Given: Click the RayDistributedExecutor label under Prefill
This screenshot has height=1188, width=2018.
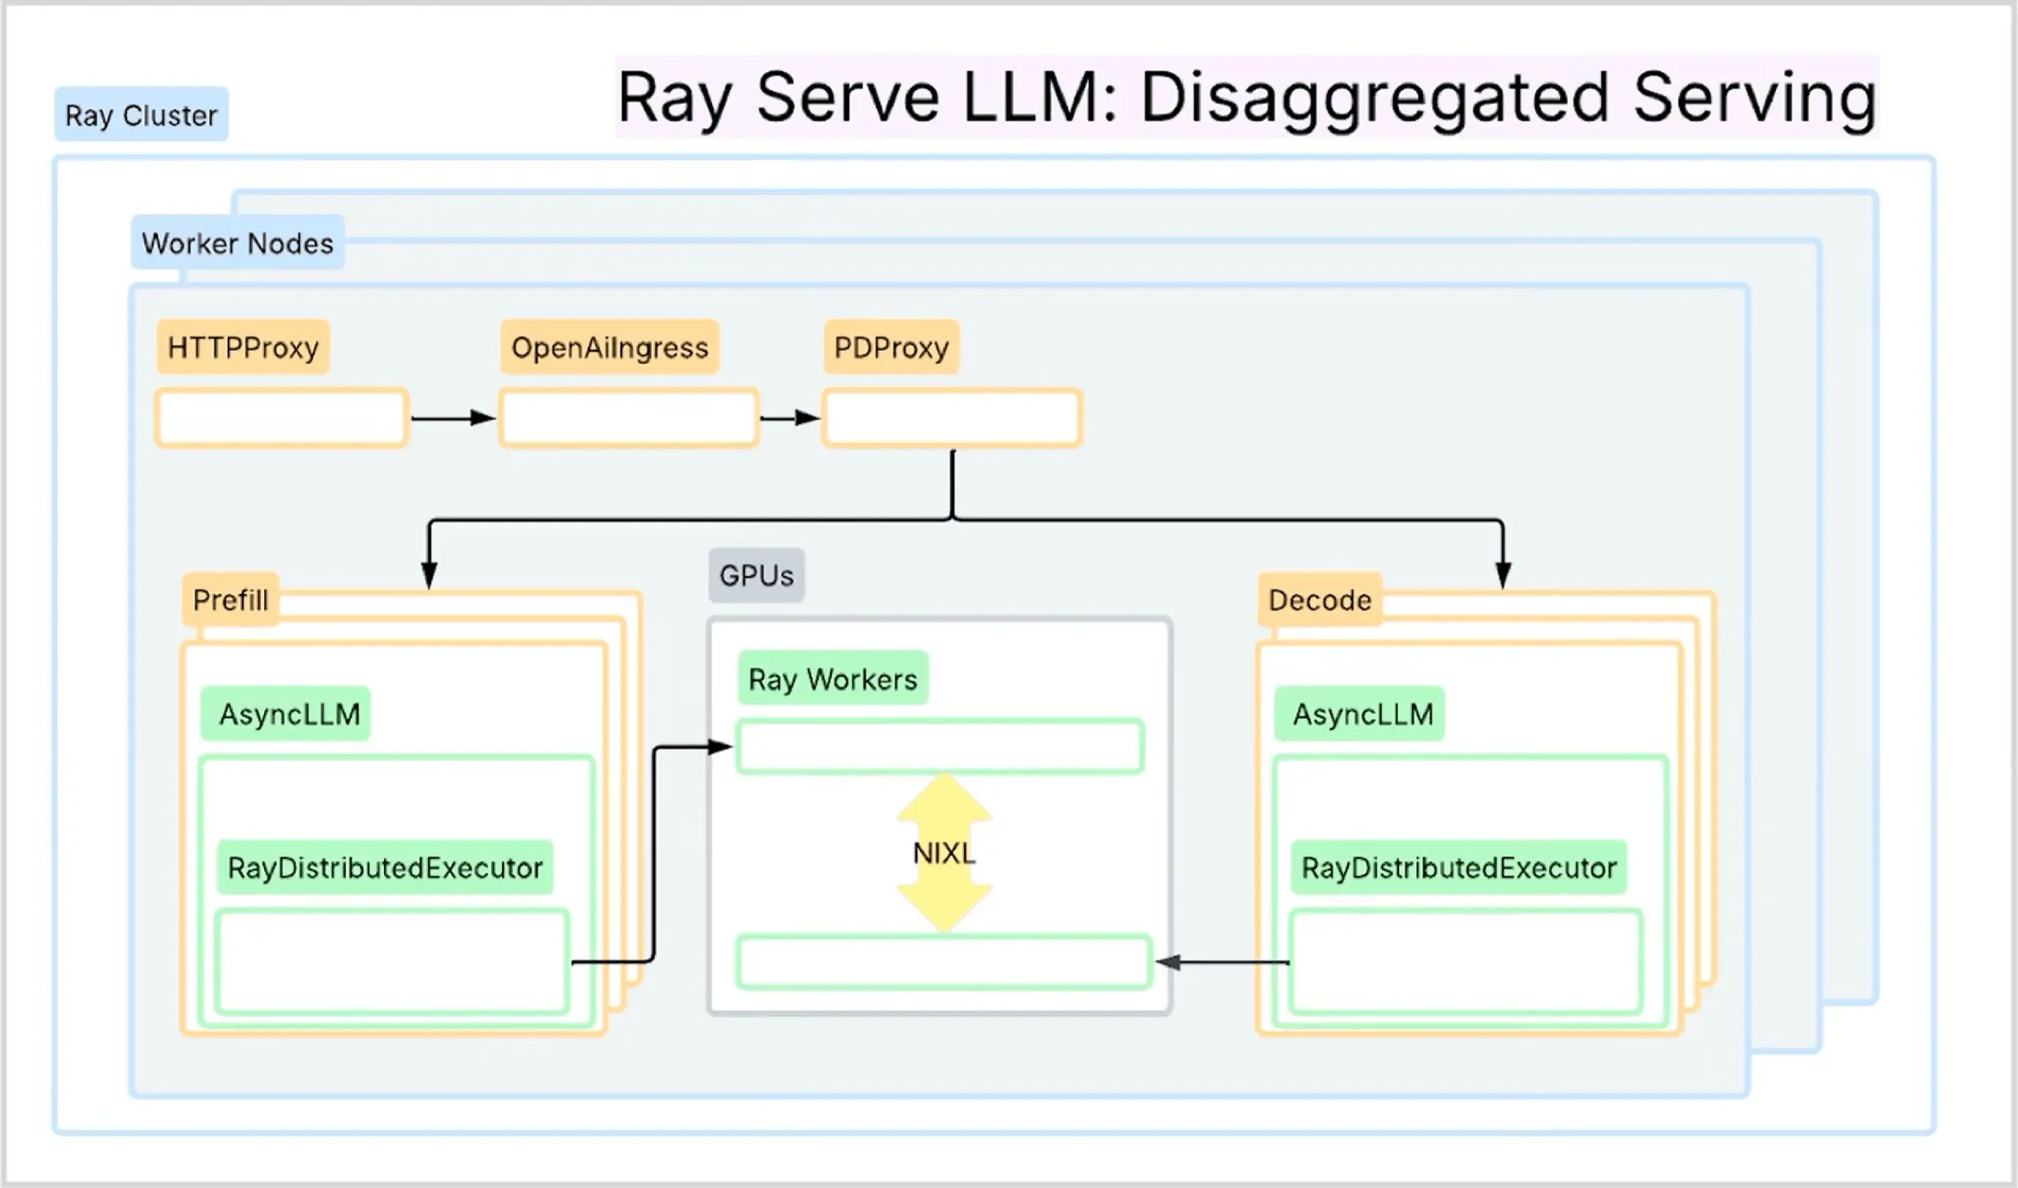Looking at the screenshot, I should [x=386, y=866].
